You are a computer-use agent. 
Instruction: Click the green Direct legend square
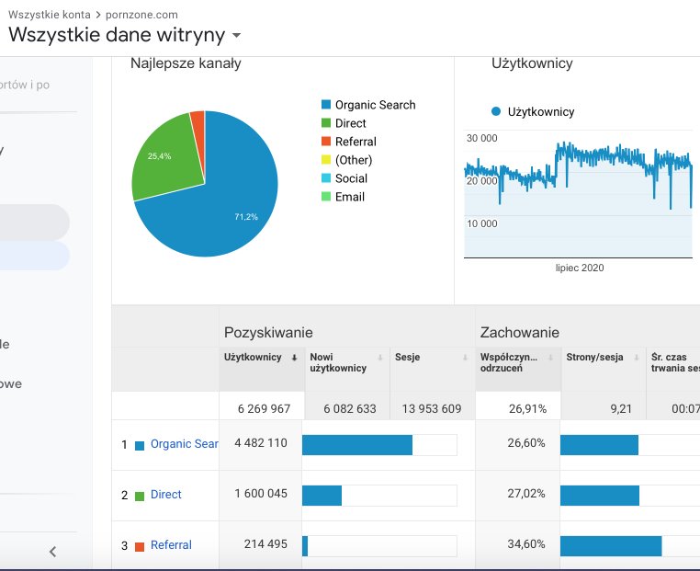click(325, 124)
